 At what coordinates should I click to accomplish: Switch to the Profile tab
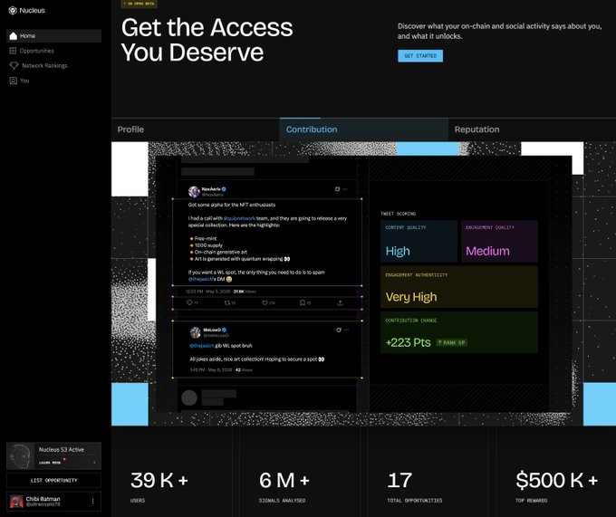pos(195,129)
